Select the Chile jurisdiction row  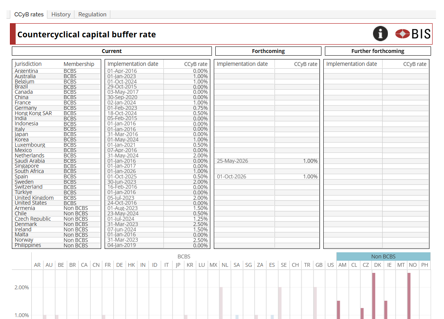pos(57,213)
